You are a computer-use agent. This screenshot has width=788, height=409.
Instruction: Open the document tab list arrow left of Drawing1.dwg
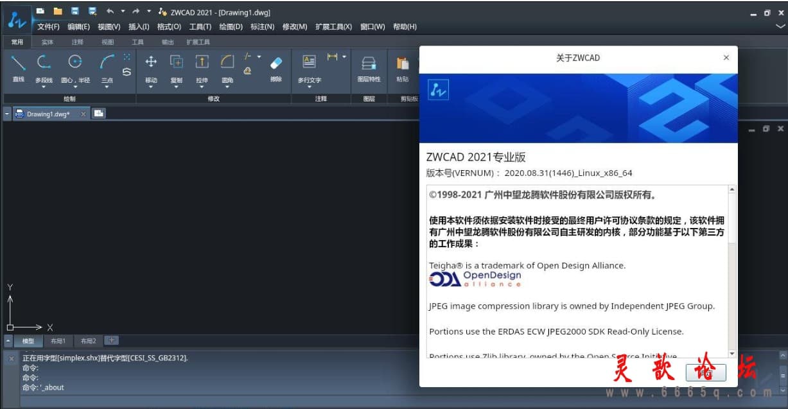(7, 114)
